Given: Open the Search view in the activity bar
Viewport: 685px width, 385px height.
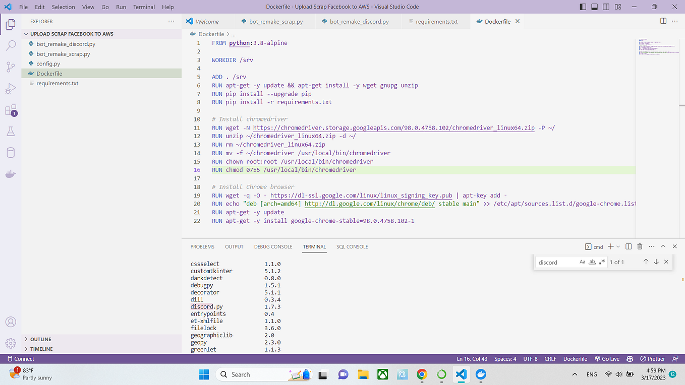Looking at the screenshot, I should [11, 44].
